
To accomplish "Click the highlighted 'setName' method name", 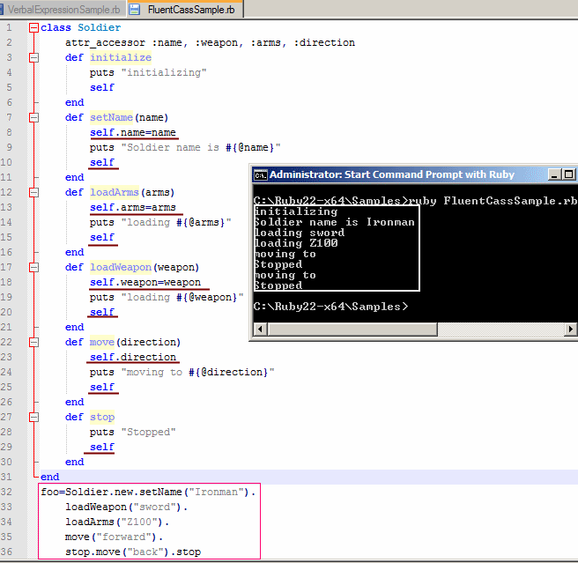I will 111,117.
